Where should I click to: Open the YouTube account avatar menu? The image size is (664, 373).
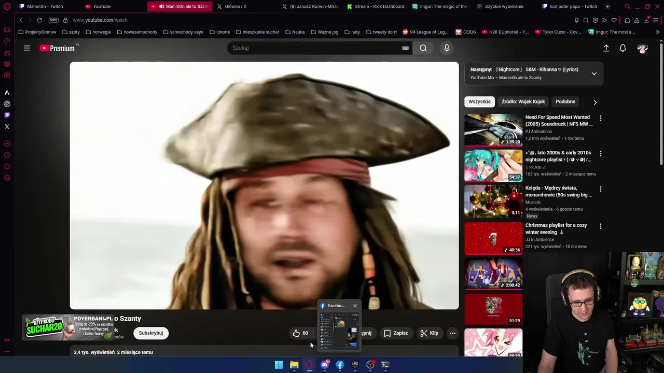point(643,48)
